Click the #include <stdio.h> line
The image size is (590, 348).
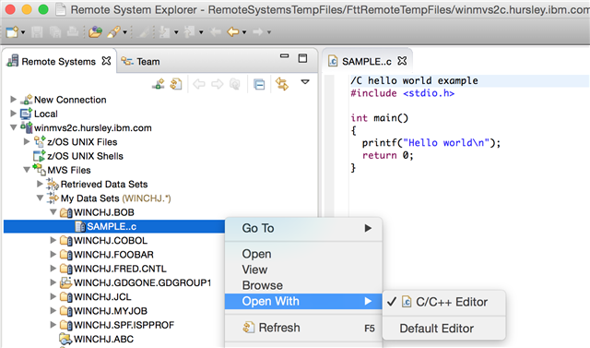tap(403, 93)
